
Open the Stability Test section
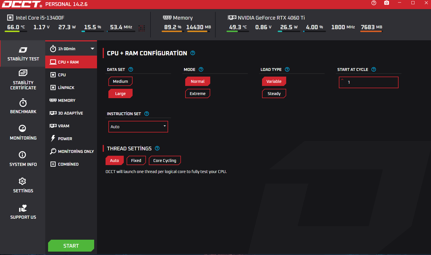[x=23, y=54]
